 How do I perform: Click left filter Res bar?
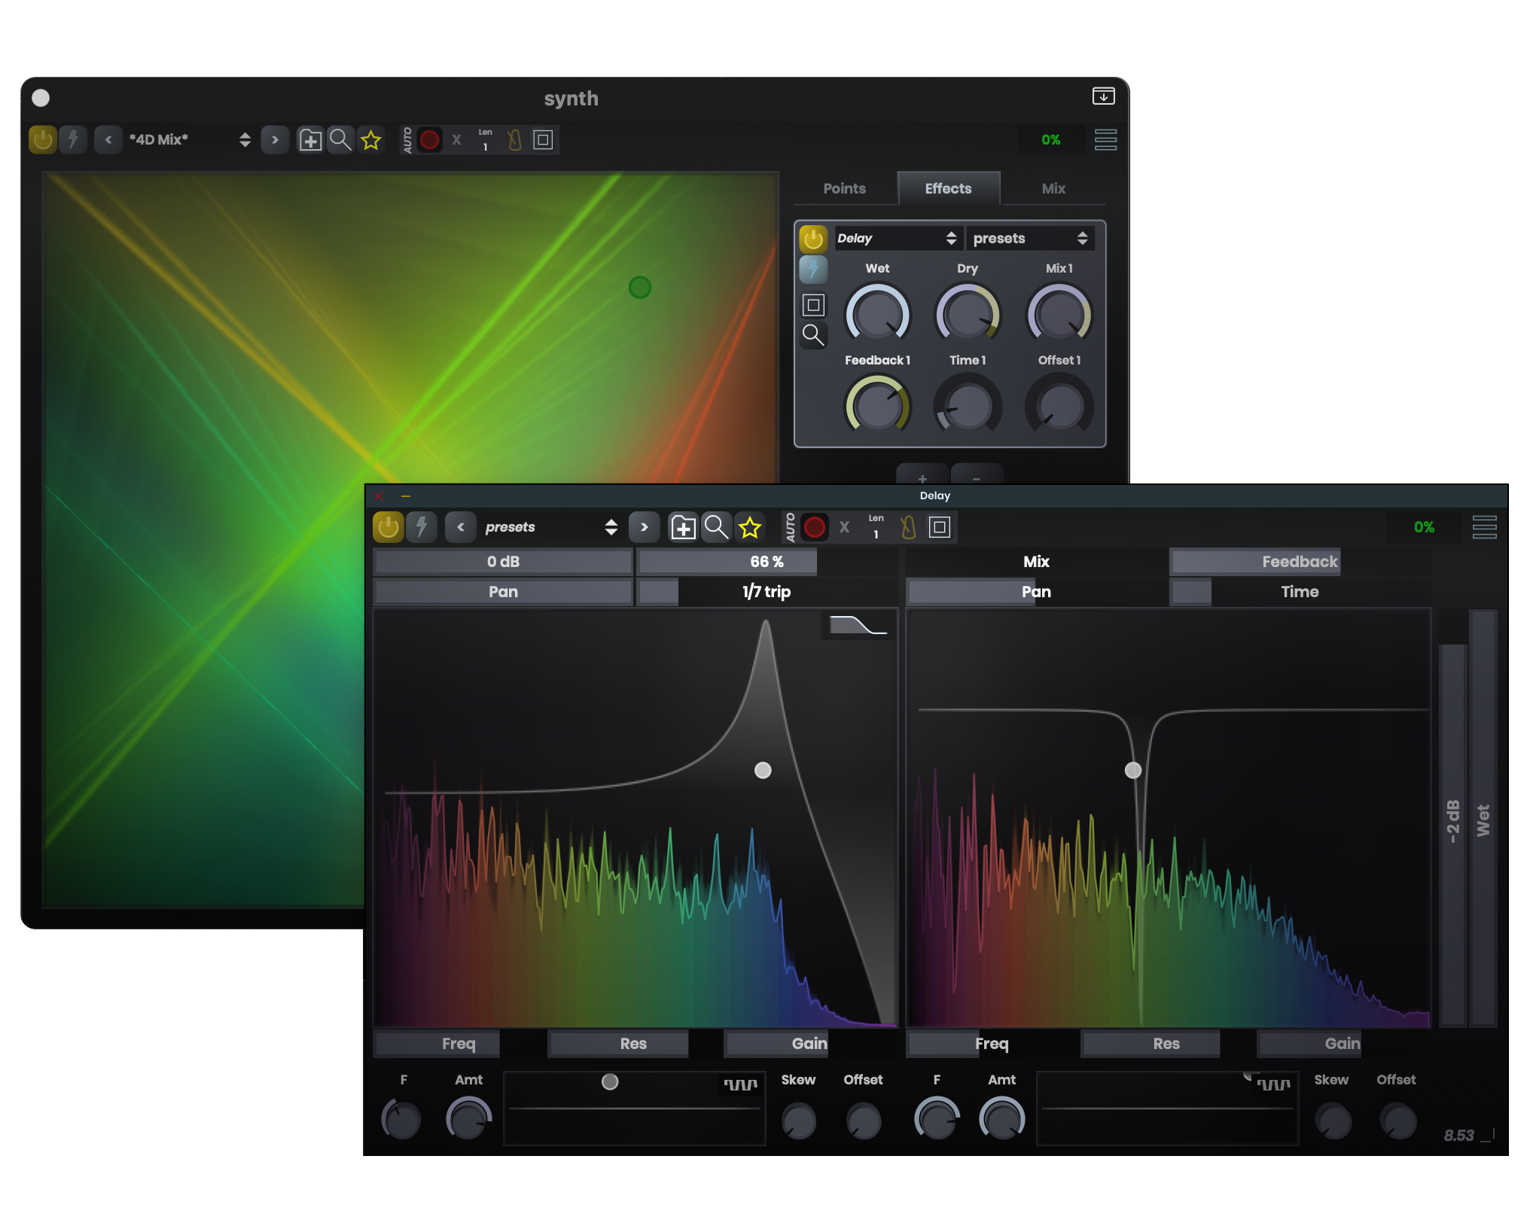(x=633, y=1044)
